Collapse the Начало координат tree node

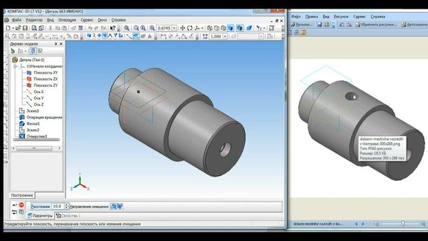[15, 66]
